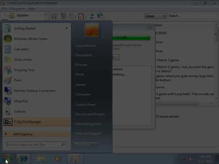The image size is (219, 164).
Task: Click the checklist chart toolbar icon
Action: click(81, 16)
